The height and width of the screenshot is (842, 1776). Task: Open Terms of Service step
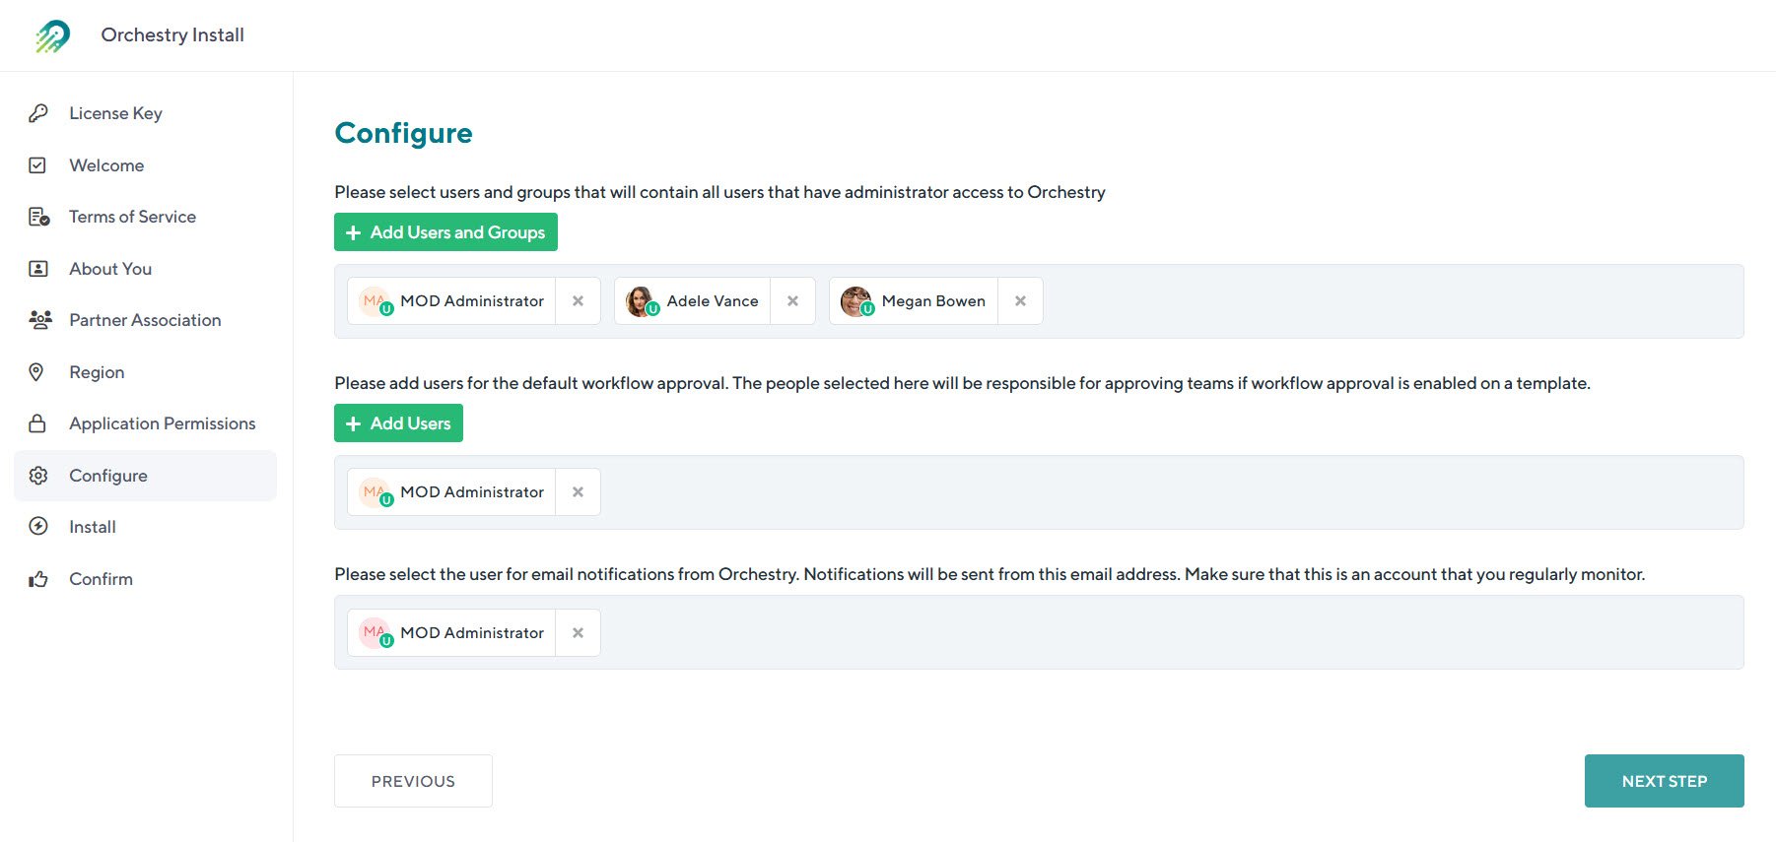click(145, 217)
